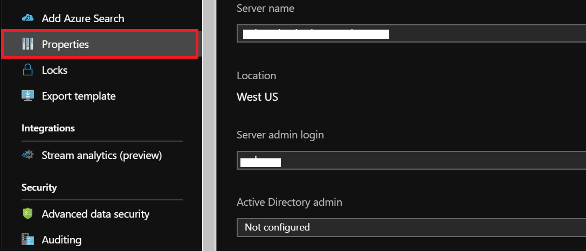Click the Active Directory admin label

coord(289,203)
